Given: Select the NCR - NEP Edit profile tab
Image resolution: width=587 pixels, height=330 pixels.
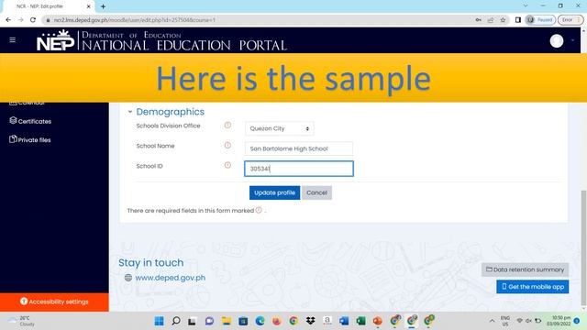Looking at the screenshot, I should click(48, 6).
